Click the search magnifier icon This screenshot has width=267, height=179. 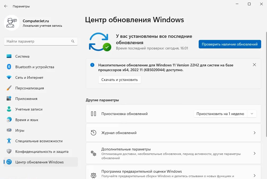point(73,41)
